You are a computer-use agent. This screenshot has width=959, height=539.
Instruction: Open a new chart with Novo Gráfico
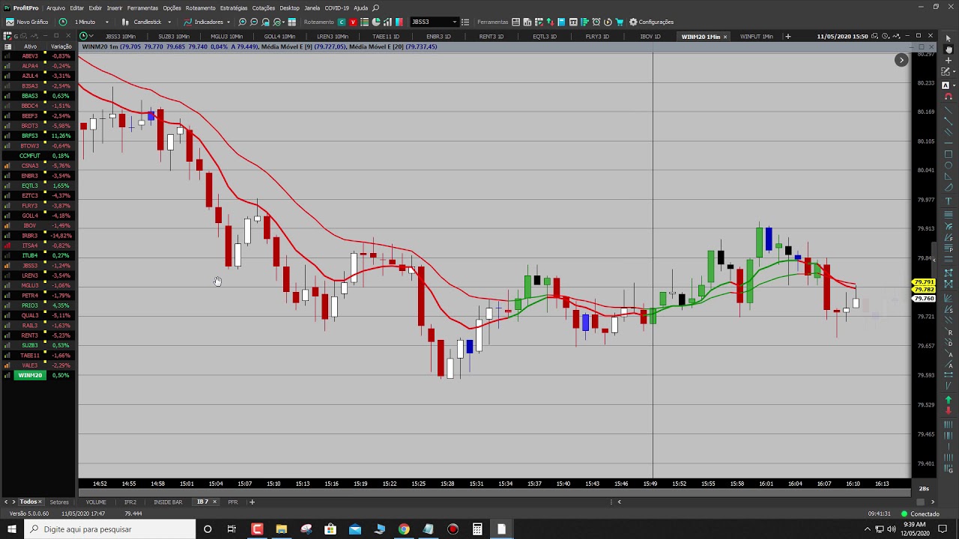pos(27,22)
